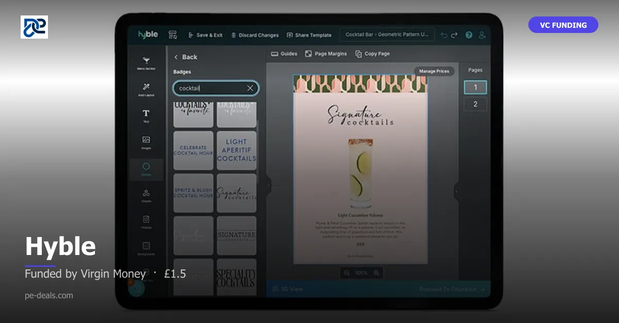This screenshot has height=323, width=619.
Task: Open the Frames tool in sidebar
Action: coord(146,222)
